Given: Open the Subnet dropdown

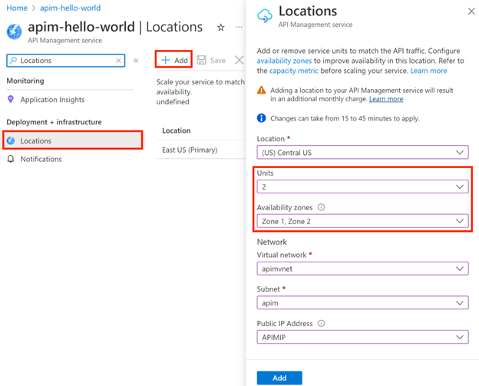Looking at the screenshot, I should click(x=362, y=302).
